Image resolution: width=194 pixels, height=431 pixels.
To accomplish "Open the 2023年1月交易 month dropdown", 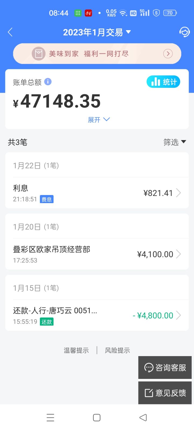I will [x=97, y=32].
